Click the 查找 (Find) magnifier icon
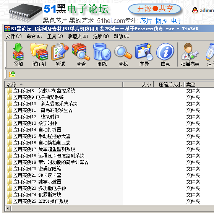Image resolution: width=214 pixels, height=213 pixels. click(123, 54)
